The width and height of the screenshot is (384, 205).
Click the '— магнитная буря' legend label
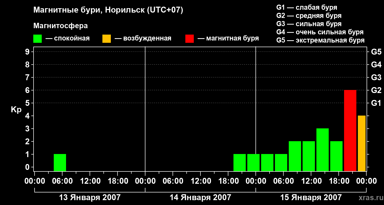point(228,38)
